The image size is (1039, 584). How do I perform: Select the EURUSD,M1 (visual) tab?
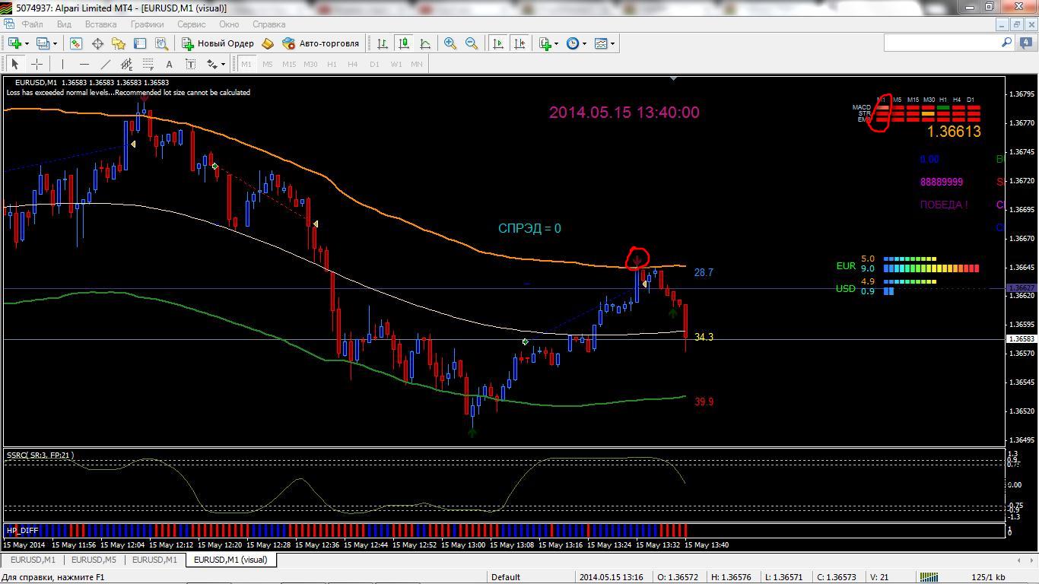(x=230, y=560)
